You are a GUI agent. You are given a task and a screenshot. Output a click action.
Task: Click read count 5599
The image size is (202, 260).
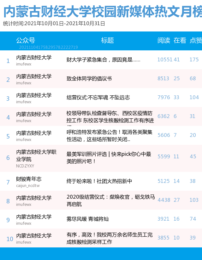click(x=164, y=156)
